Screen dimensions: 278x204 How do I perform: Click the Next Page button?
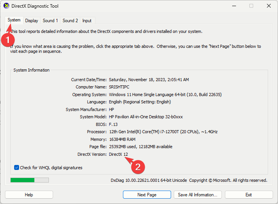coord(147,195)
